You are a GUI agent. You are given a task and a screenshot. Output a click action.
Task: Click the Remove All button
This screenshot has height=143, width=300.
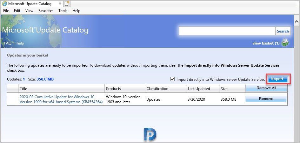266,88
